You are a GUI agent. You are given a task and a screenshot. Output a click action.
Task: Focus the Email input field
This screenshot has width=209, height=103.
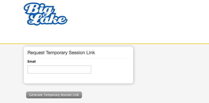(59, 70)
